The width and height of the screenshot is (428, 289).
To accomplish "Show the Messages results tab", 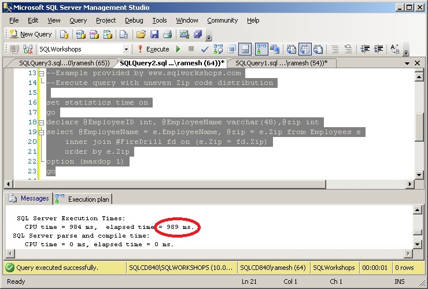I will [29, 198].
